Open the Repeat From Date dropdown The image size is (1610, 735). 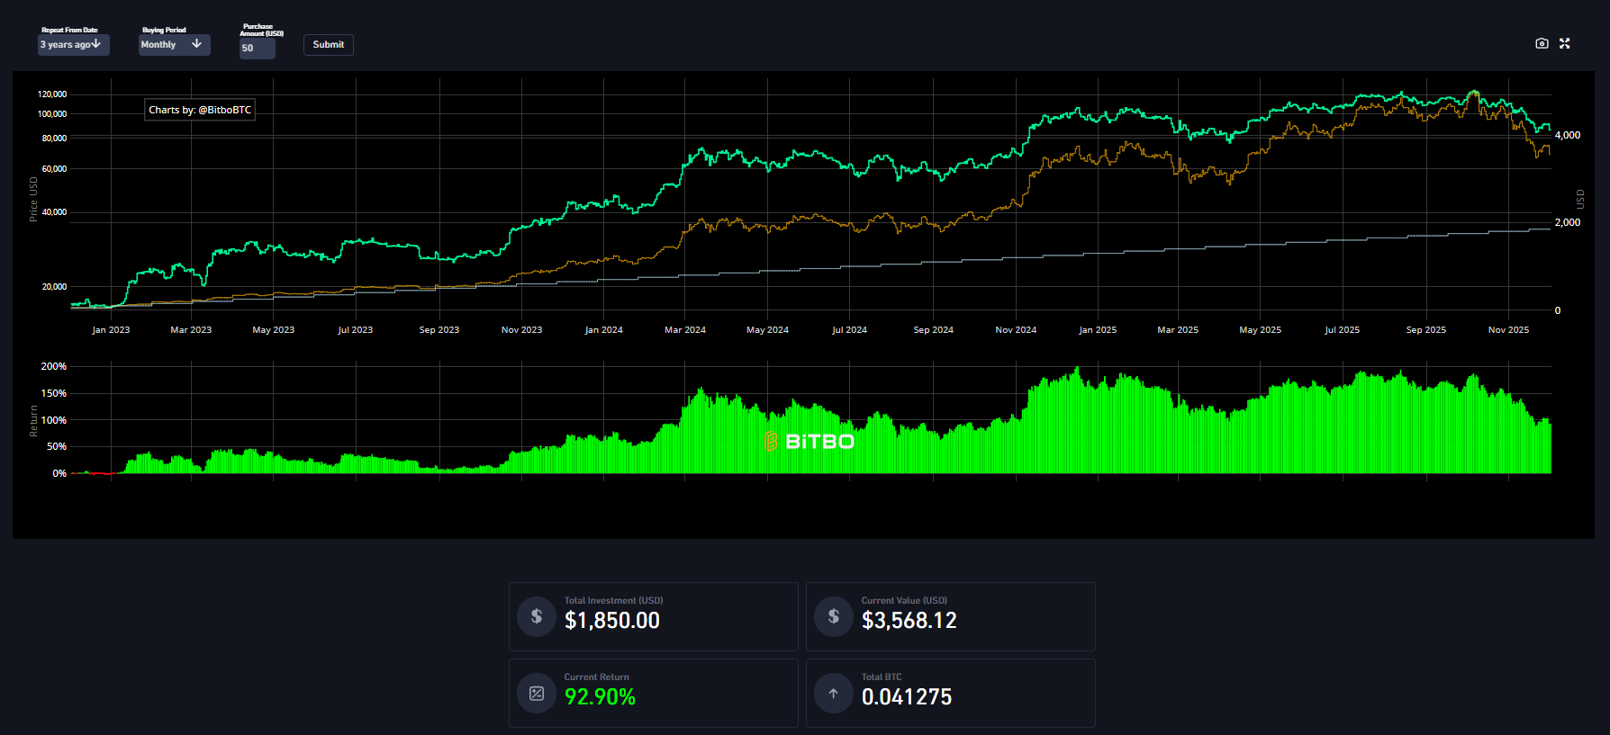[x=73, y=45]
